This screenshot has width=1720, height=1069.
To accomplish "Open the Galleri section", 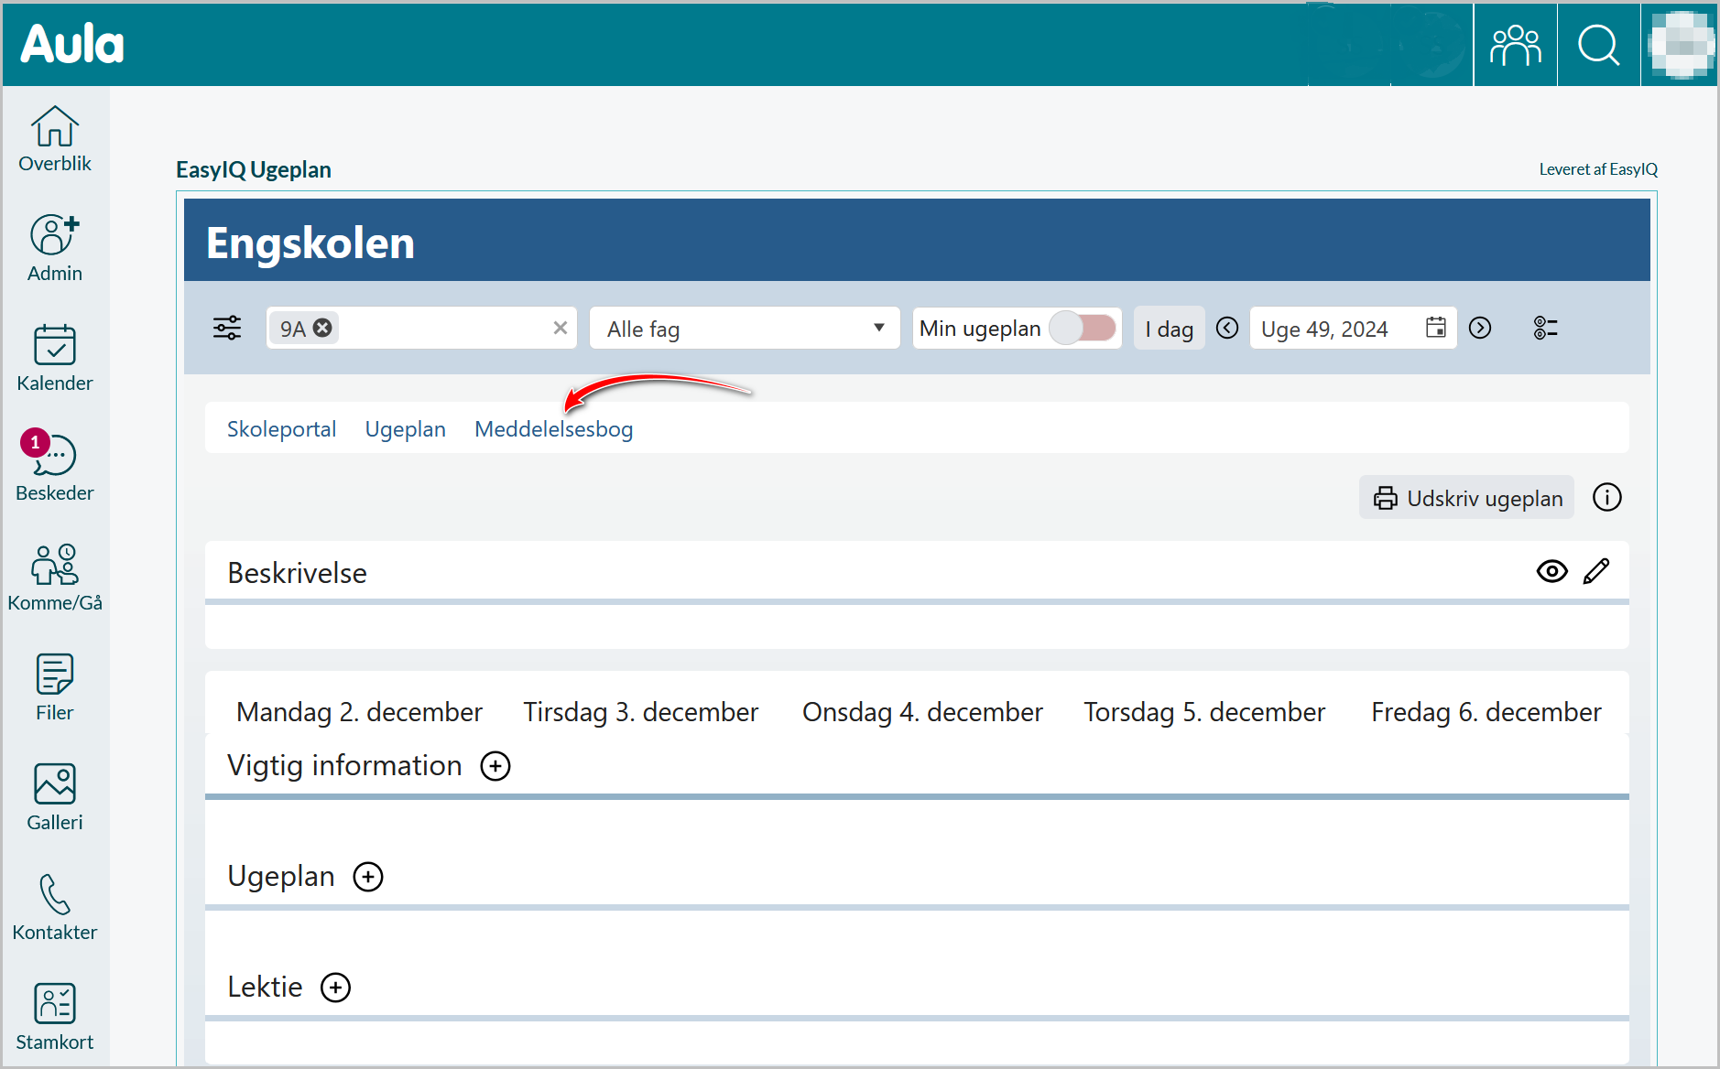I will (55, 798).
